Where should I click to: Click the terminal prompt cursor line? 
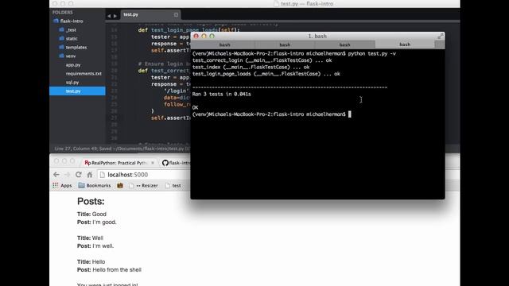[x=272, y=114]
